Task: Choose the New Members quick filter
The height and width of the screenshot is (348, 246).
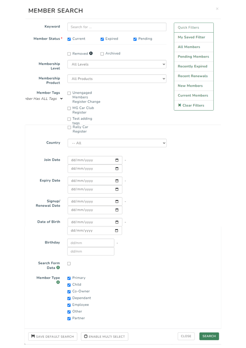Action: (x=190, y=86)
